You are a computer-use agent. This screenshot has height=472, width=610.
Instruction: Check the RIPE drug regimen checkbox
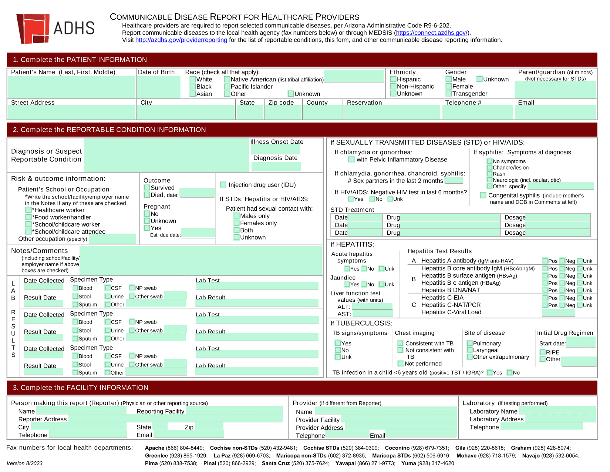pos(543,352)
